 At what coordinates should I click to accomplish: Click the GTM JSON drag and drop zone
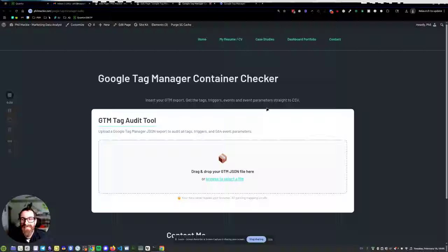click(223, 167)
